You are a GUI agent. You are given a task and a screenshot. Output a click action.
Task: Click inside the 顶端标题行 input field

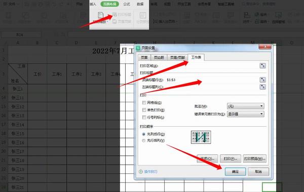[212, 80]
